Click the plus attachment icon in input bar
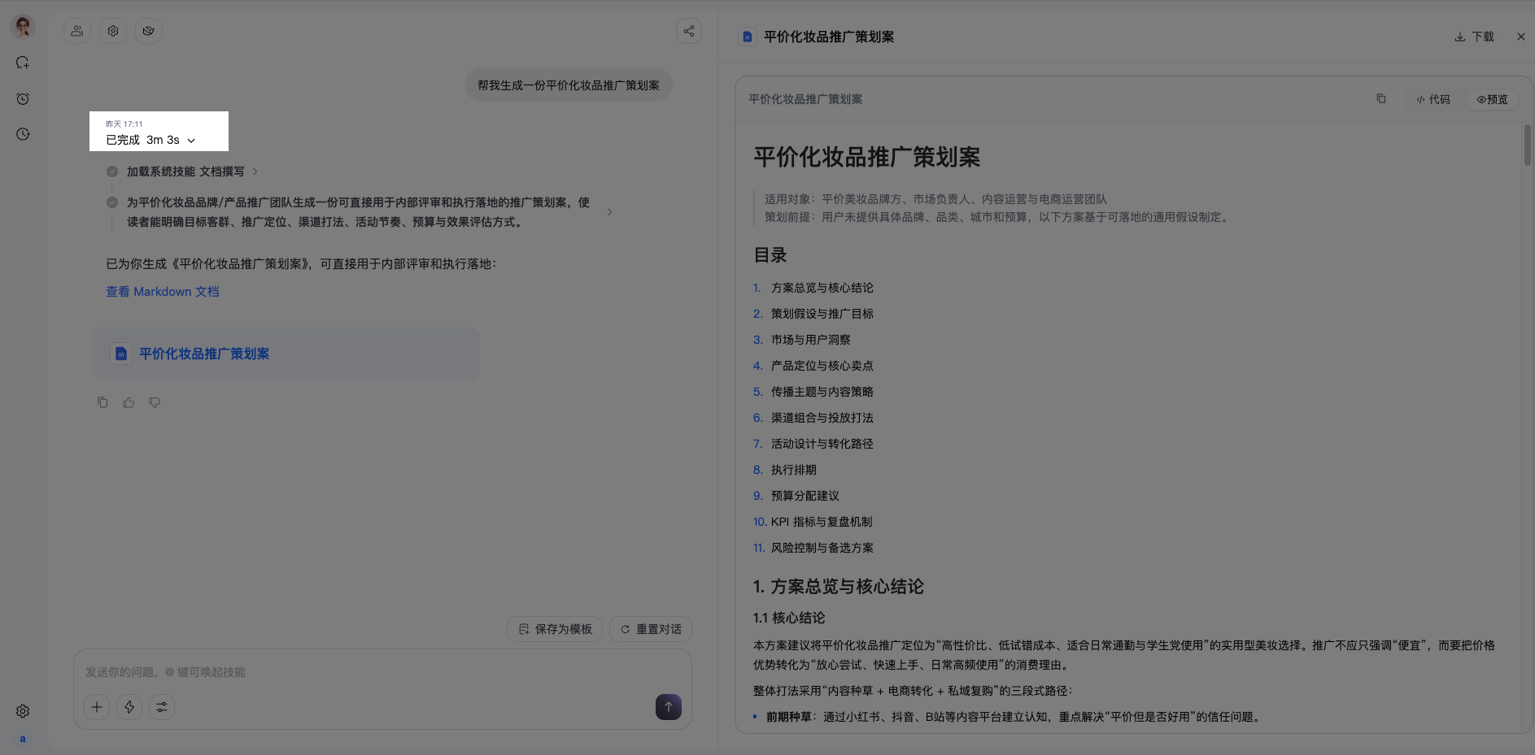 [x=97, y=707]
